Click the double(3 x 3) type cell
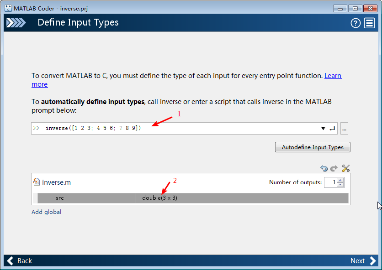The image size is (382, 270). coord(242,198)
